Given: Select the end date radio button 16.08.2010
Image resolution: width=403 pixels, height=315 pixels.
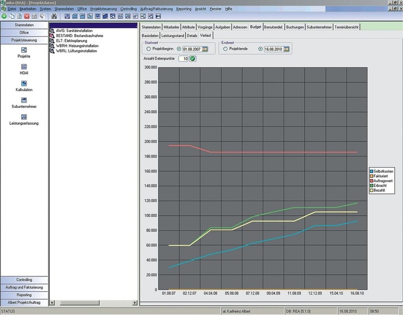Looking at the screenshot, I should 261,50.
